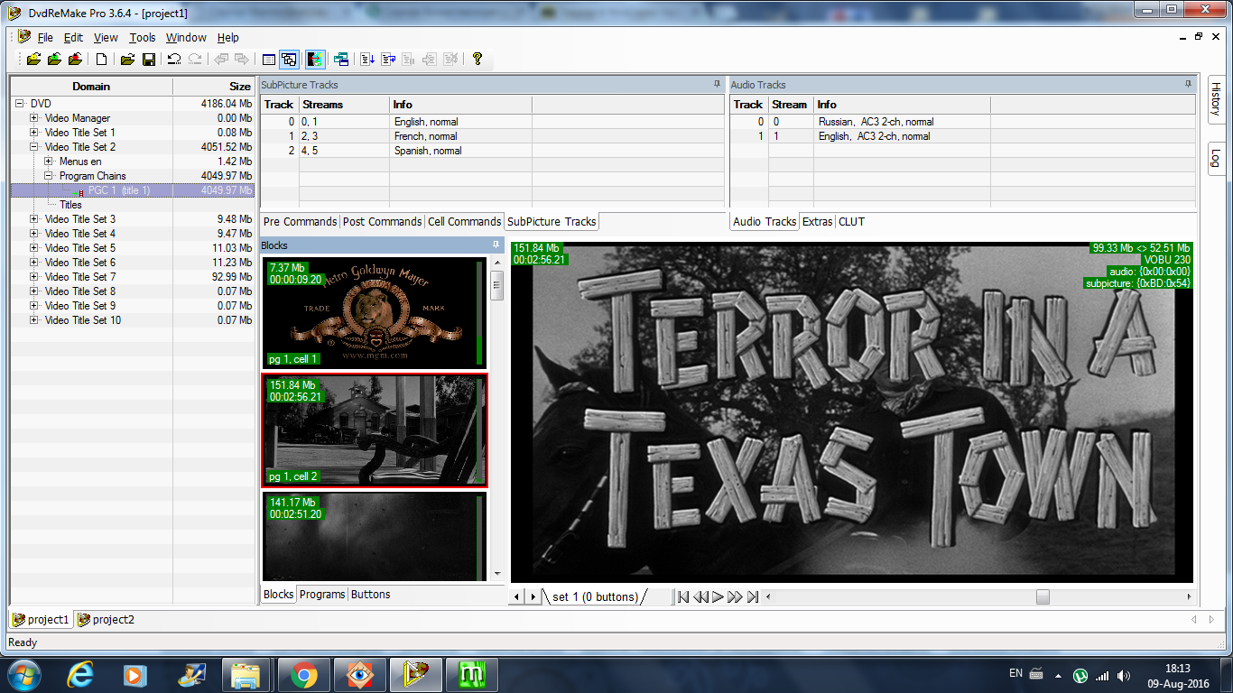Screen dimensions: 1233x693
Task: Switch to the Post Commands tab
Action: click(x=383, y=222)
